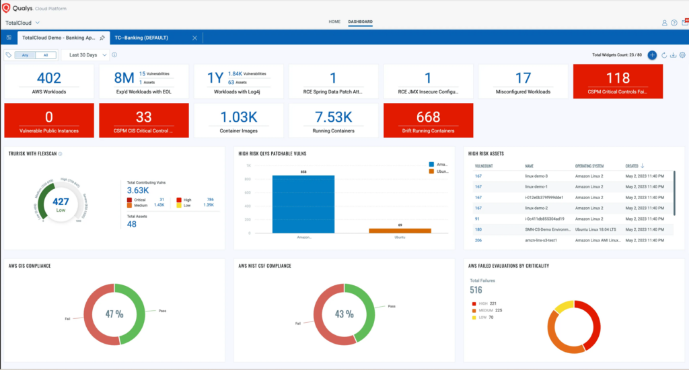Open the 17 Misconfigured Workloads widget
Screen dimensions: 689x370
tap(523, 81)
